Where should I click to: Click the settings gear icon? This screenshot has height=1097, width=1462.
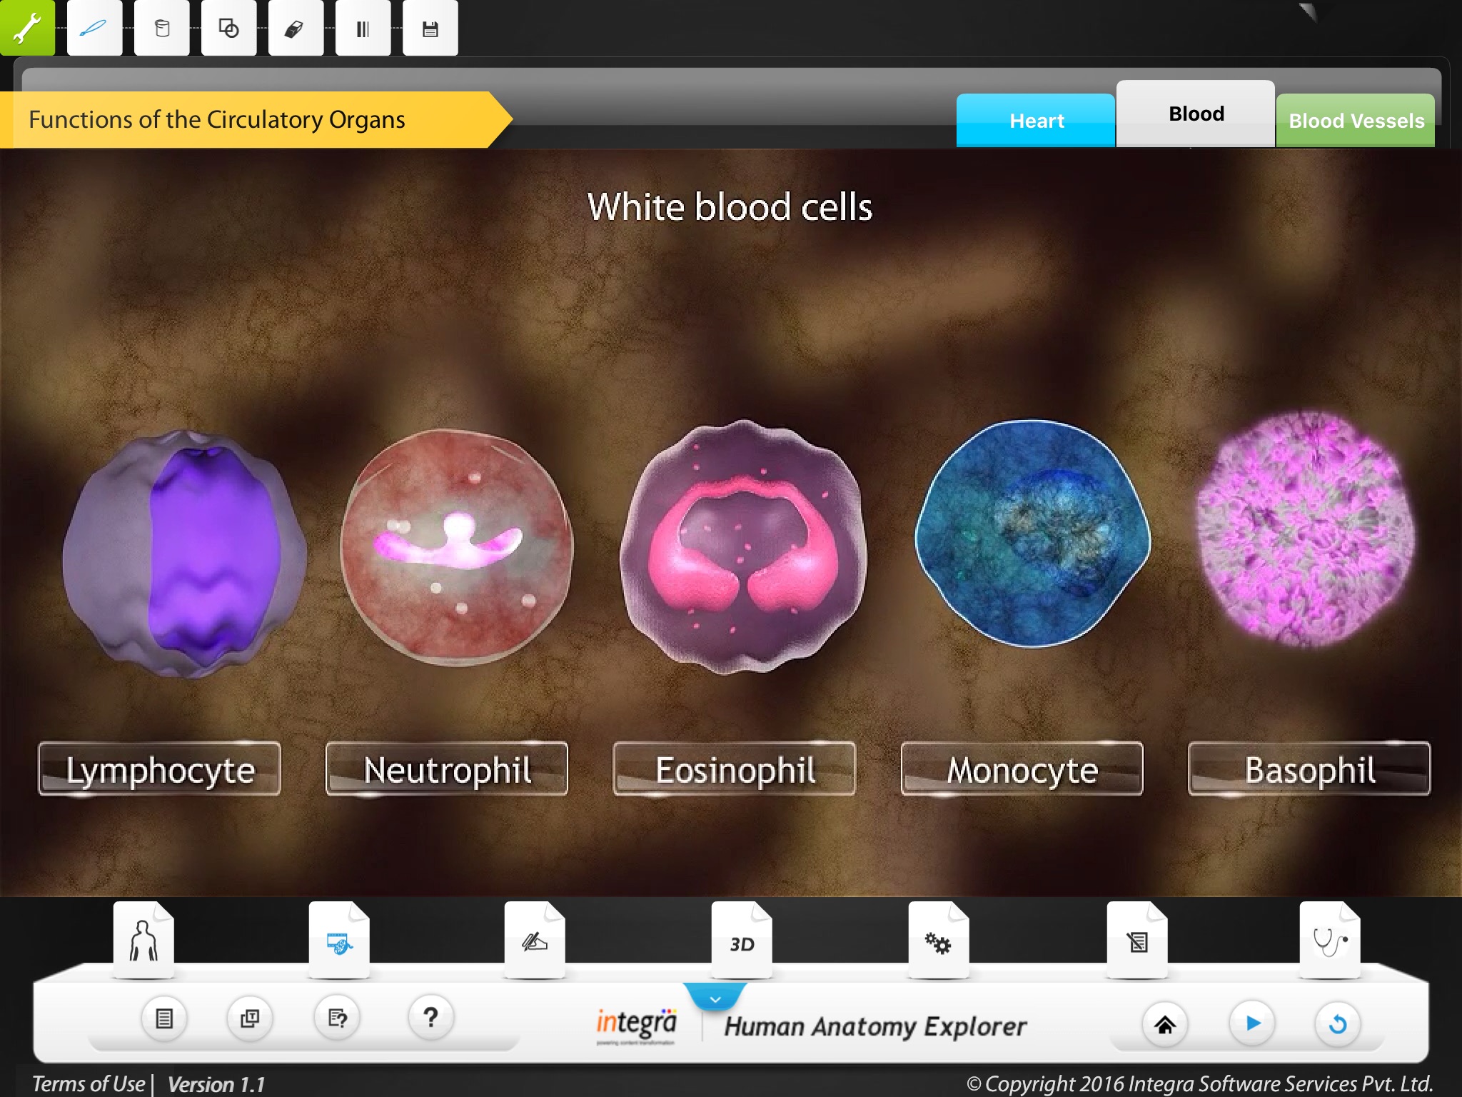pyautogui.click(x=937, y=943)
